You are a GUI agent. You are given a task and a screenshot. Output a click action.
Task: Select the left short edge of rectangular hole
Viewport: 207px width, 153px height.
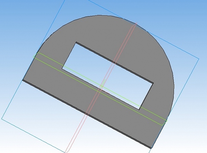[69, 55]
